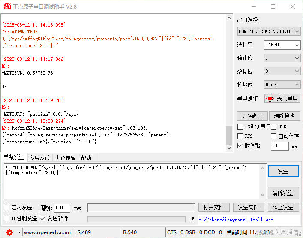
Task: Disable the 时间戳 checkbox
Action: 240,145
